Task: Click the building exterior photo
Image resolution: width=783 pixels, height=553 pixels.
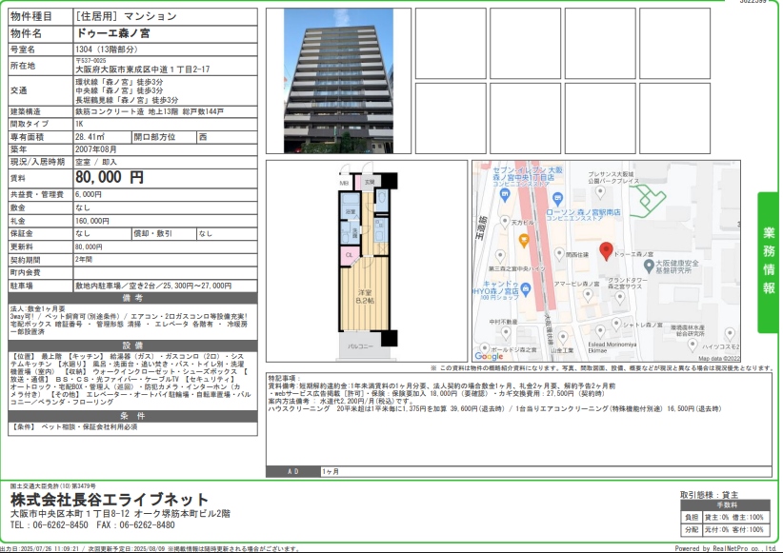Action: (338, 81)
